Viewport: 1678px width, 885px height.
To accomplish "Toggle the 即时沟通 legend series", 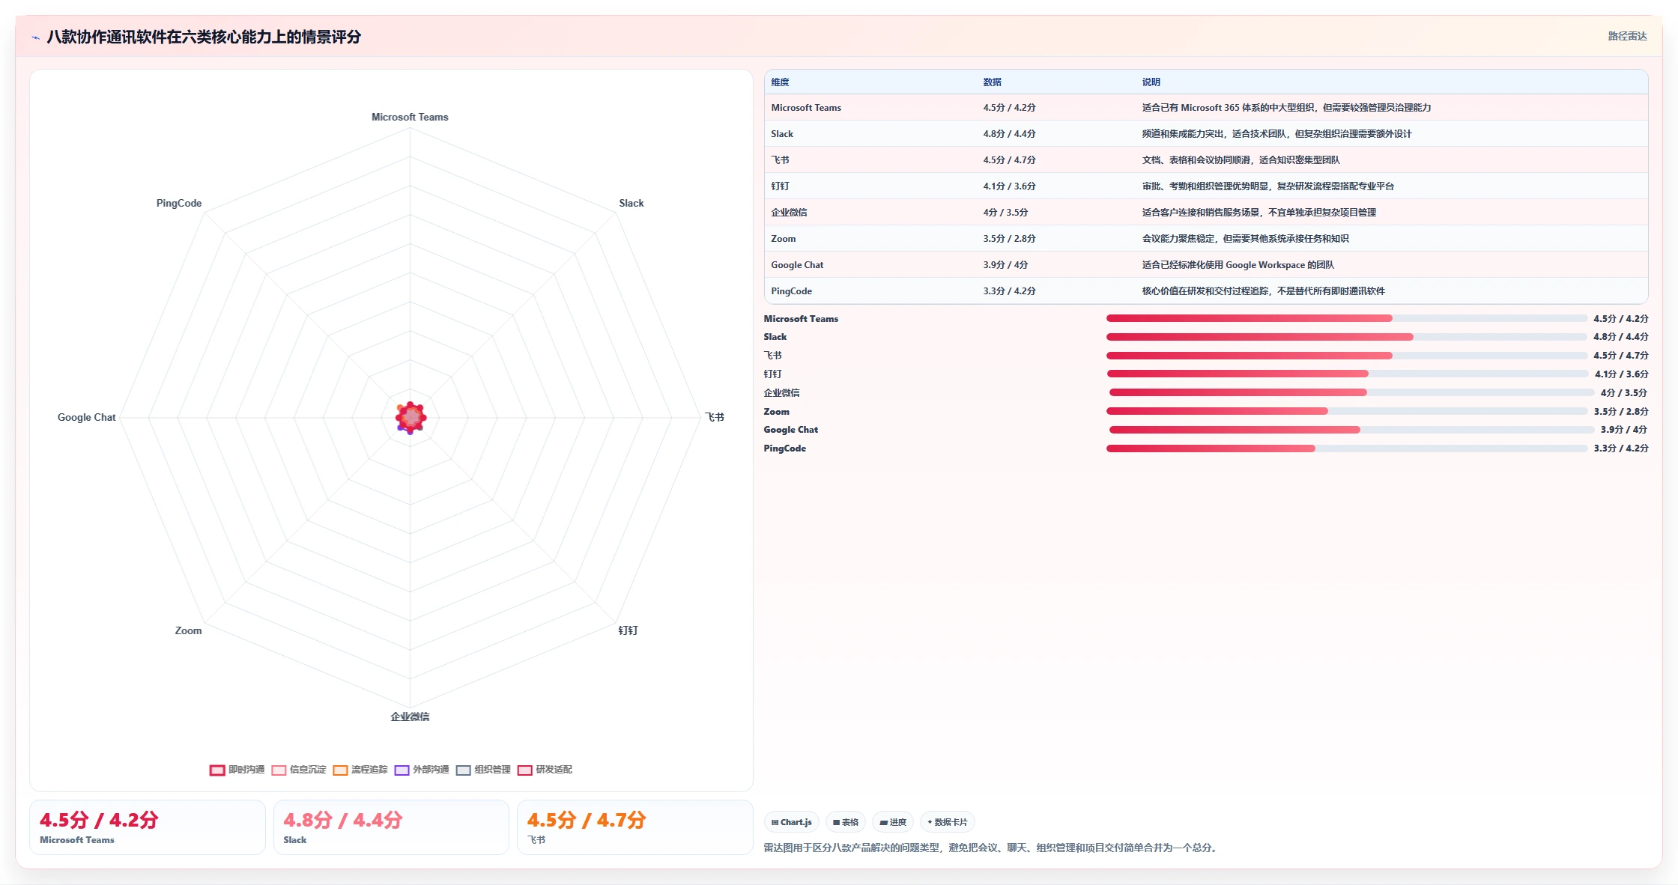I will click(x=237, y=770).
